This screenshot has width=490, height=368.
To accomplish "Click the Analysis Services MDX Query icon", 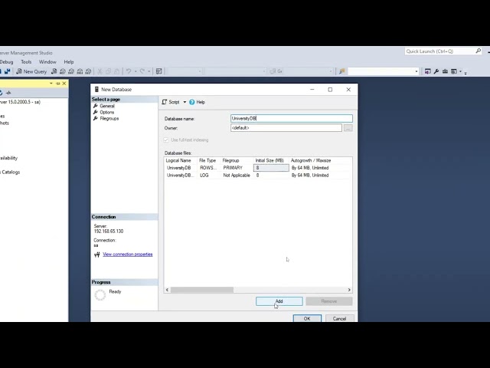I will click(x=63, y=71).
